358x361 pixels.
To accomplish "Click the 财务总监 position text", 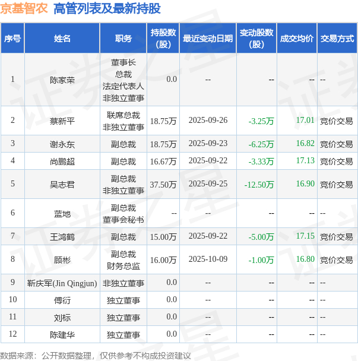I will click(x=123, y=266).
